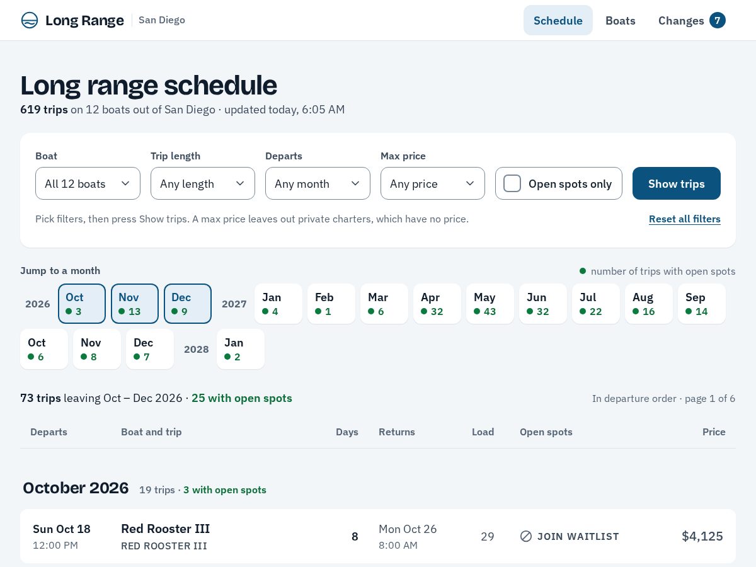Click the Sun Oct 18 departure date

point(62,529)
